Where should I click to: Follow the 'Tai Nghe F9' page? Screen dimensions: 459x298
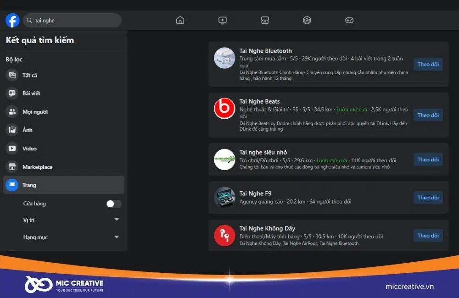coord(428,198)
